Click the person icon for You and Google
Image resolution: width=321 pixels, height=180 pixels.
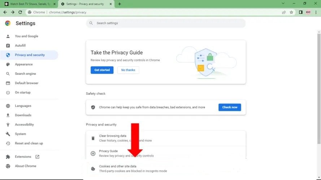pos(8,36)
